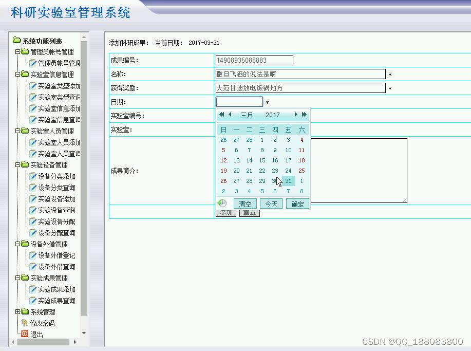Click the 修改密码 key icon
471x351 pixels.
point(24,323)
